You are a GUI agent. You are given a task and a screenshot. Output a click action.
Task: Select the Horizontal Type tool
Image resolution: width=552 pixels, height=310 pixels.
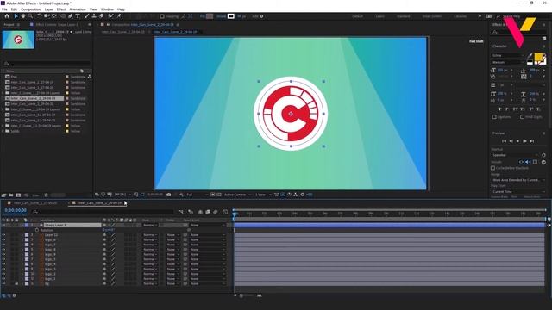coord(78,16)
